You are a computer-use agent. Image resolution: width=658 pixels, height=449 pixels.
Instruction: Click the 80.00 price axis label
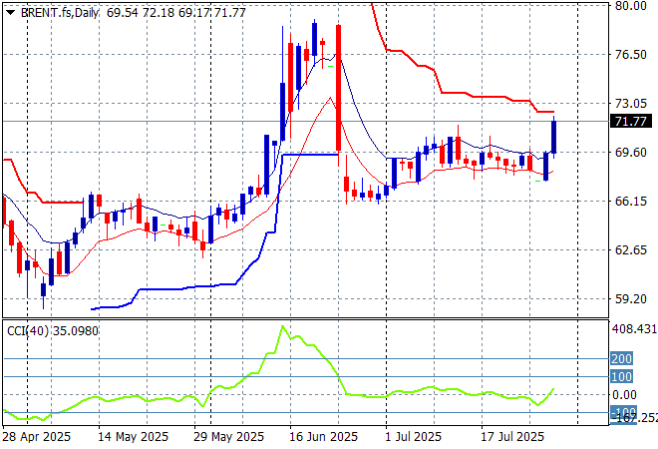click(631, 6)
